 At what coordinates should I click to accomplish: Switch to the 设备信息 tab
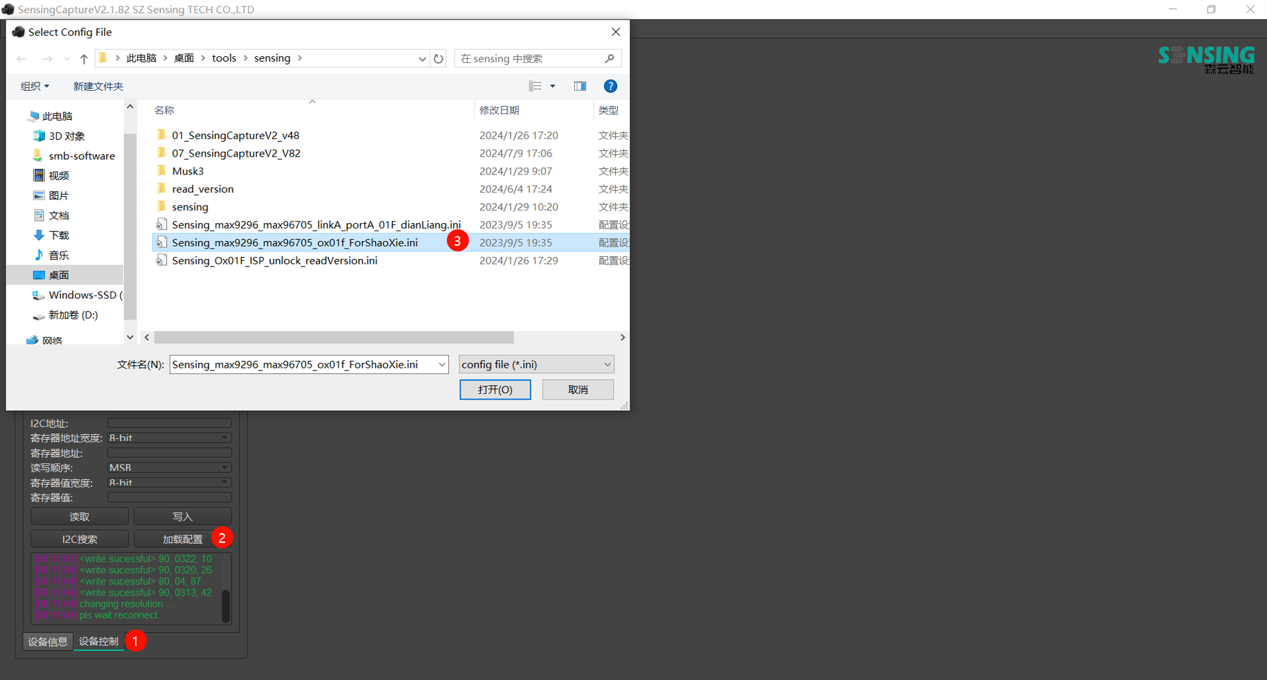pyautogui.click(x=47, y=642)
